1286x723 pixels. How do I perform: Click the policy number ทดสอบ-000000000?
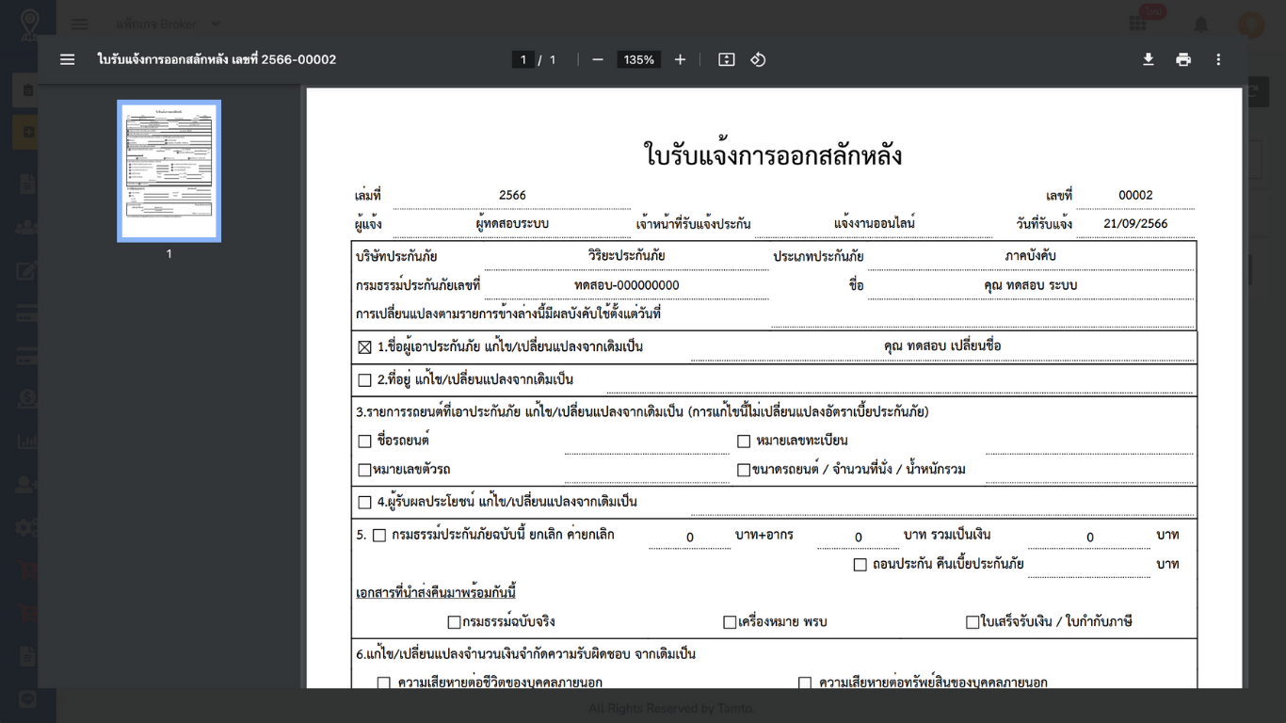(x=627, y=285)
